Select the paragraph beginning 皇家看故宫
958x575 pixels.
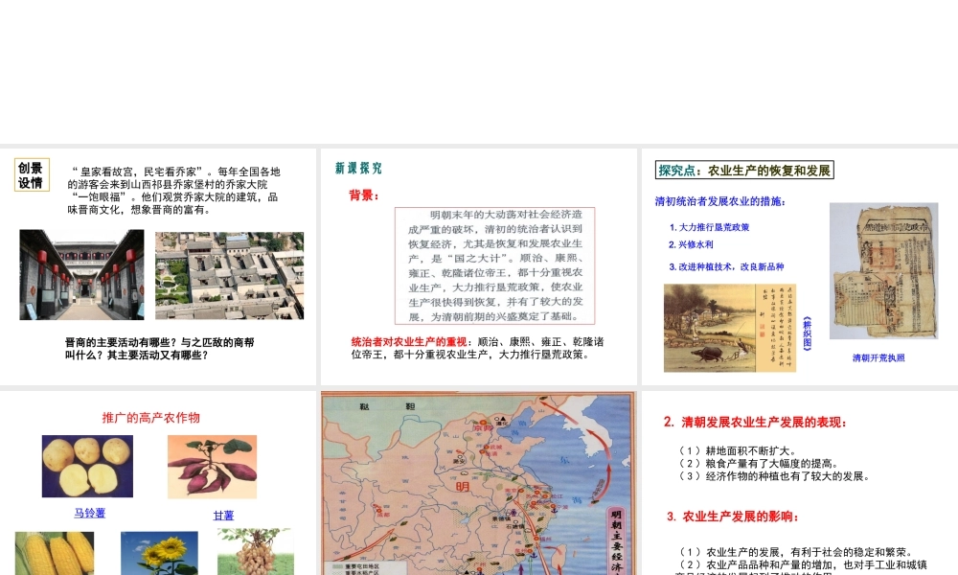point(173,191)
